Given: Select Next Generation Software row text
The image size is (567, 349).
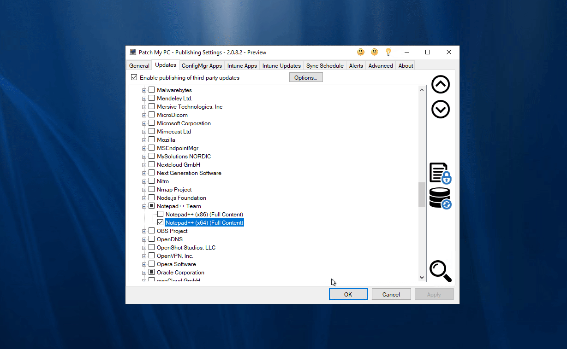Looking at the screenshot, I should [x=189, y=173].
